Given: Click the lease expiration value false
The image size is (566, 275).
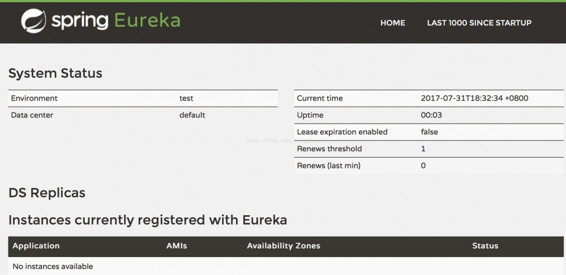Looking at the screenshot, I should point(430,132).
